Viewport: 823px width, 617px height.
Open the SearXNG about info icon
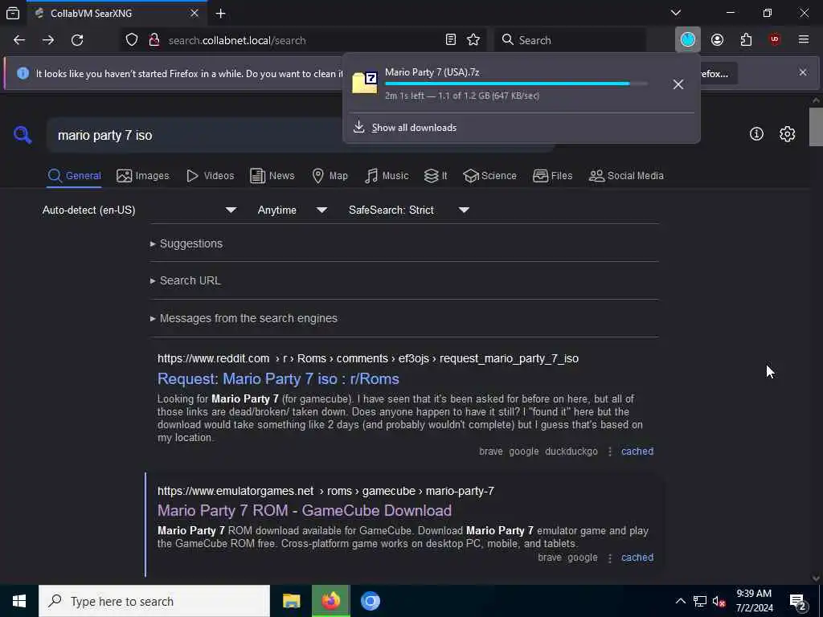click(x=756, y=134)
